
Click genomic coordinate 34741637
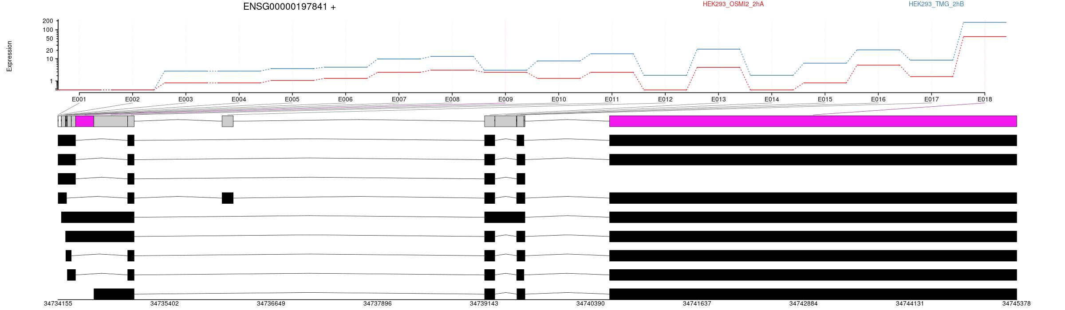pos(697,304)
